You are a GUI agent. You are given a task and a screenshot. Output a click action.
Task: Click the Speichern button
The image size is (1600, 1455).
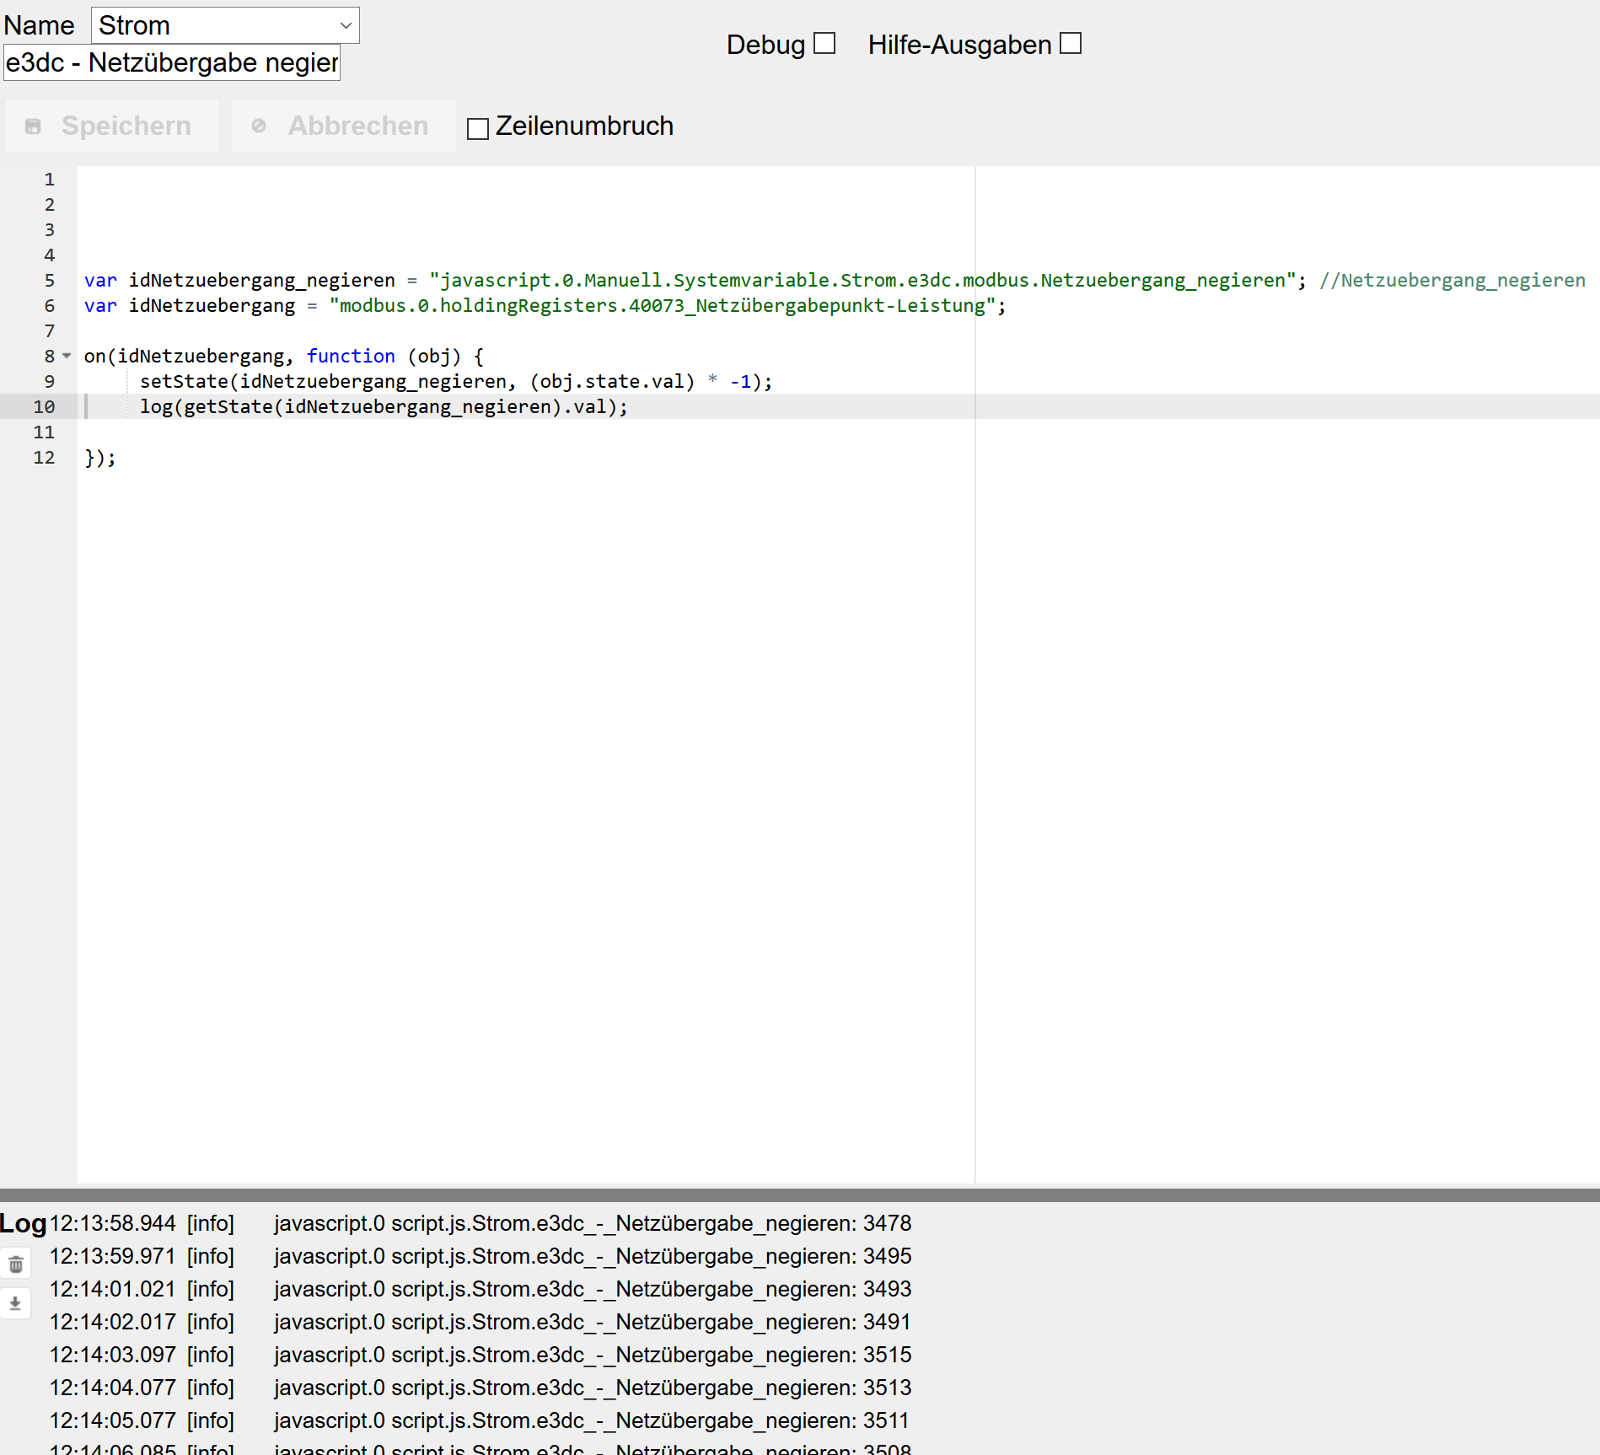click(x=112, y=126)
